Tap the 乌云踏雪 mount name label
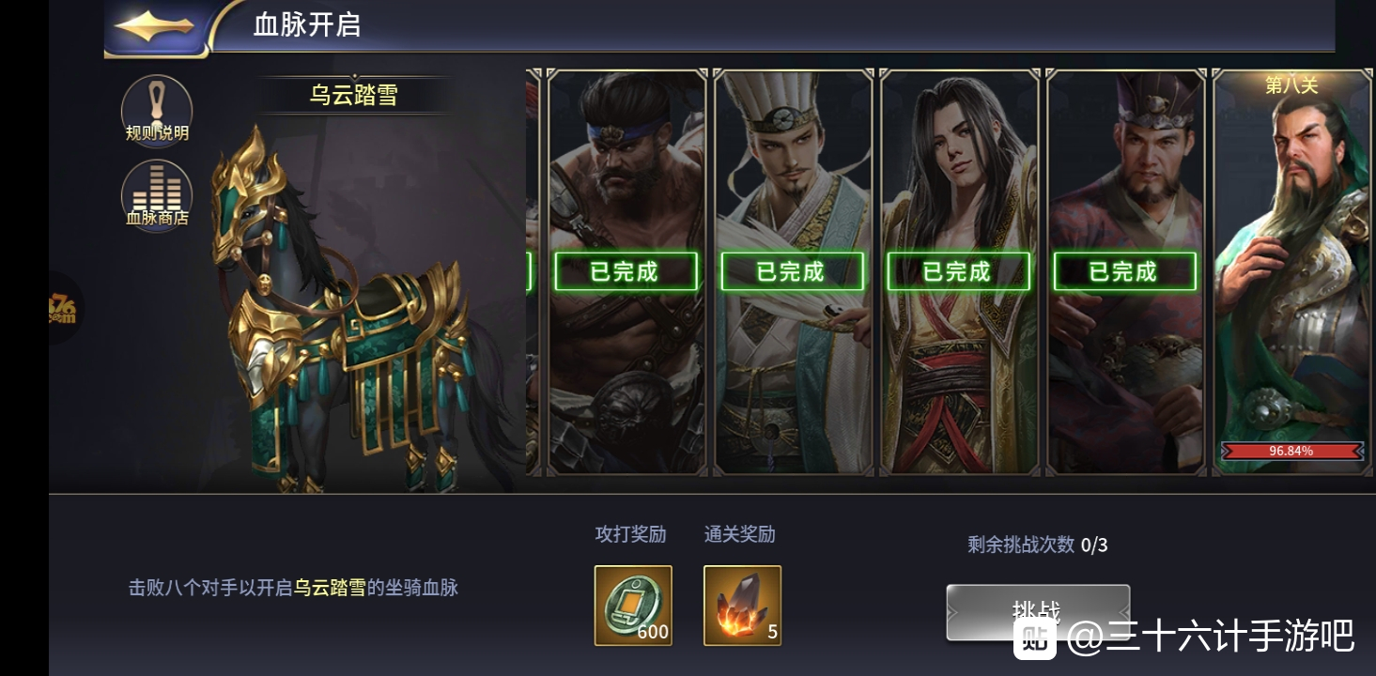This screenshot has width=1376, height=676. pos(354,95)
